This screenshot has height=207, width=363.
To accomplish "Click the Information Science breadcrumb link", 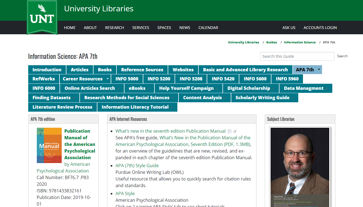I will click(x=300, y=42).
